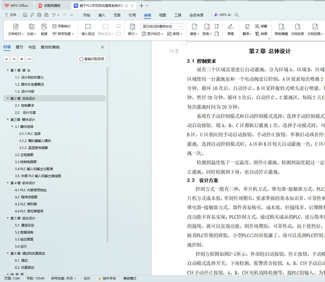Click the search magnifier icon beside WPS AI
The image size is (325, 282).
click(237, 15)
